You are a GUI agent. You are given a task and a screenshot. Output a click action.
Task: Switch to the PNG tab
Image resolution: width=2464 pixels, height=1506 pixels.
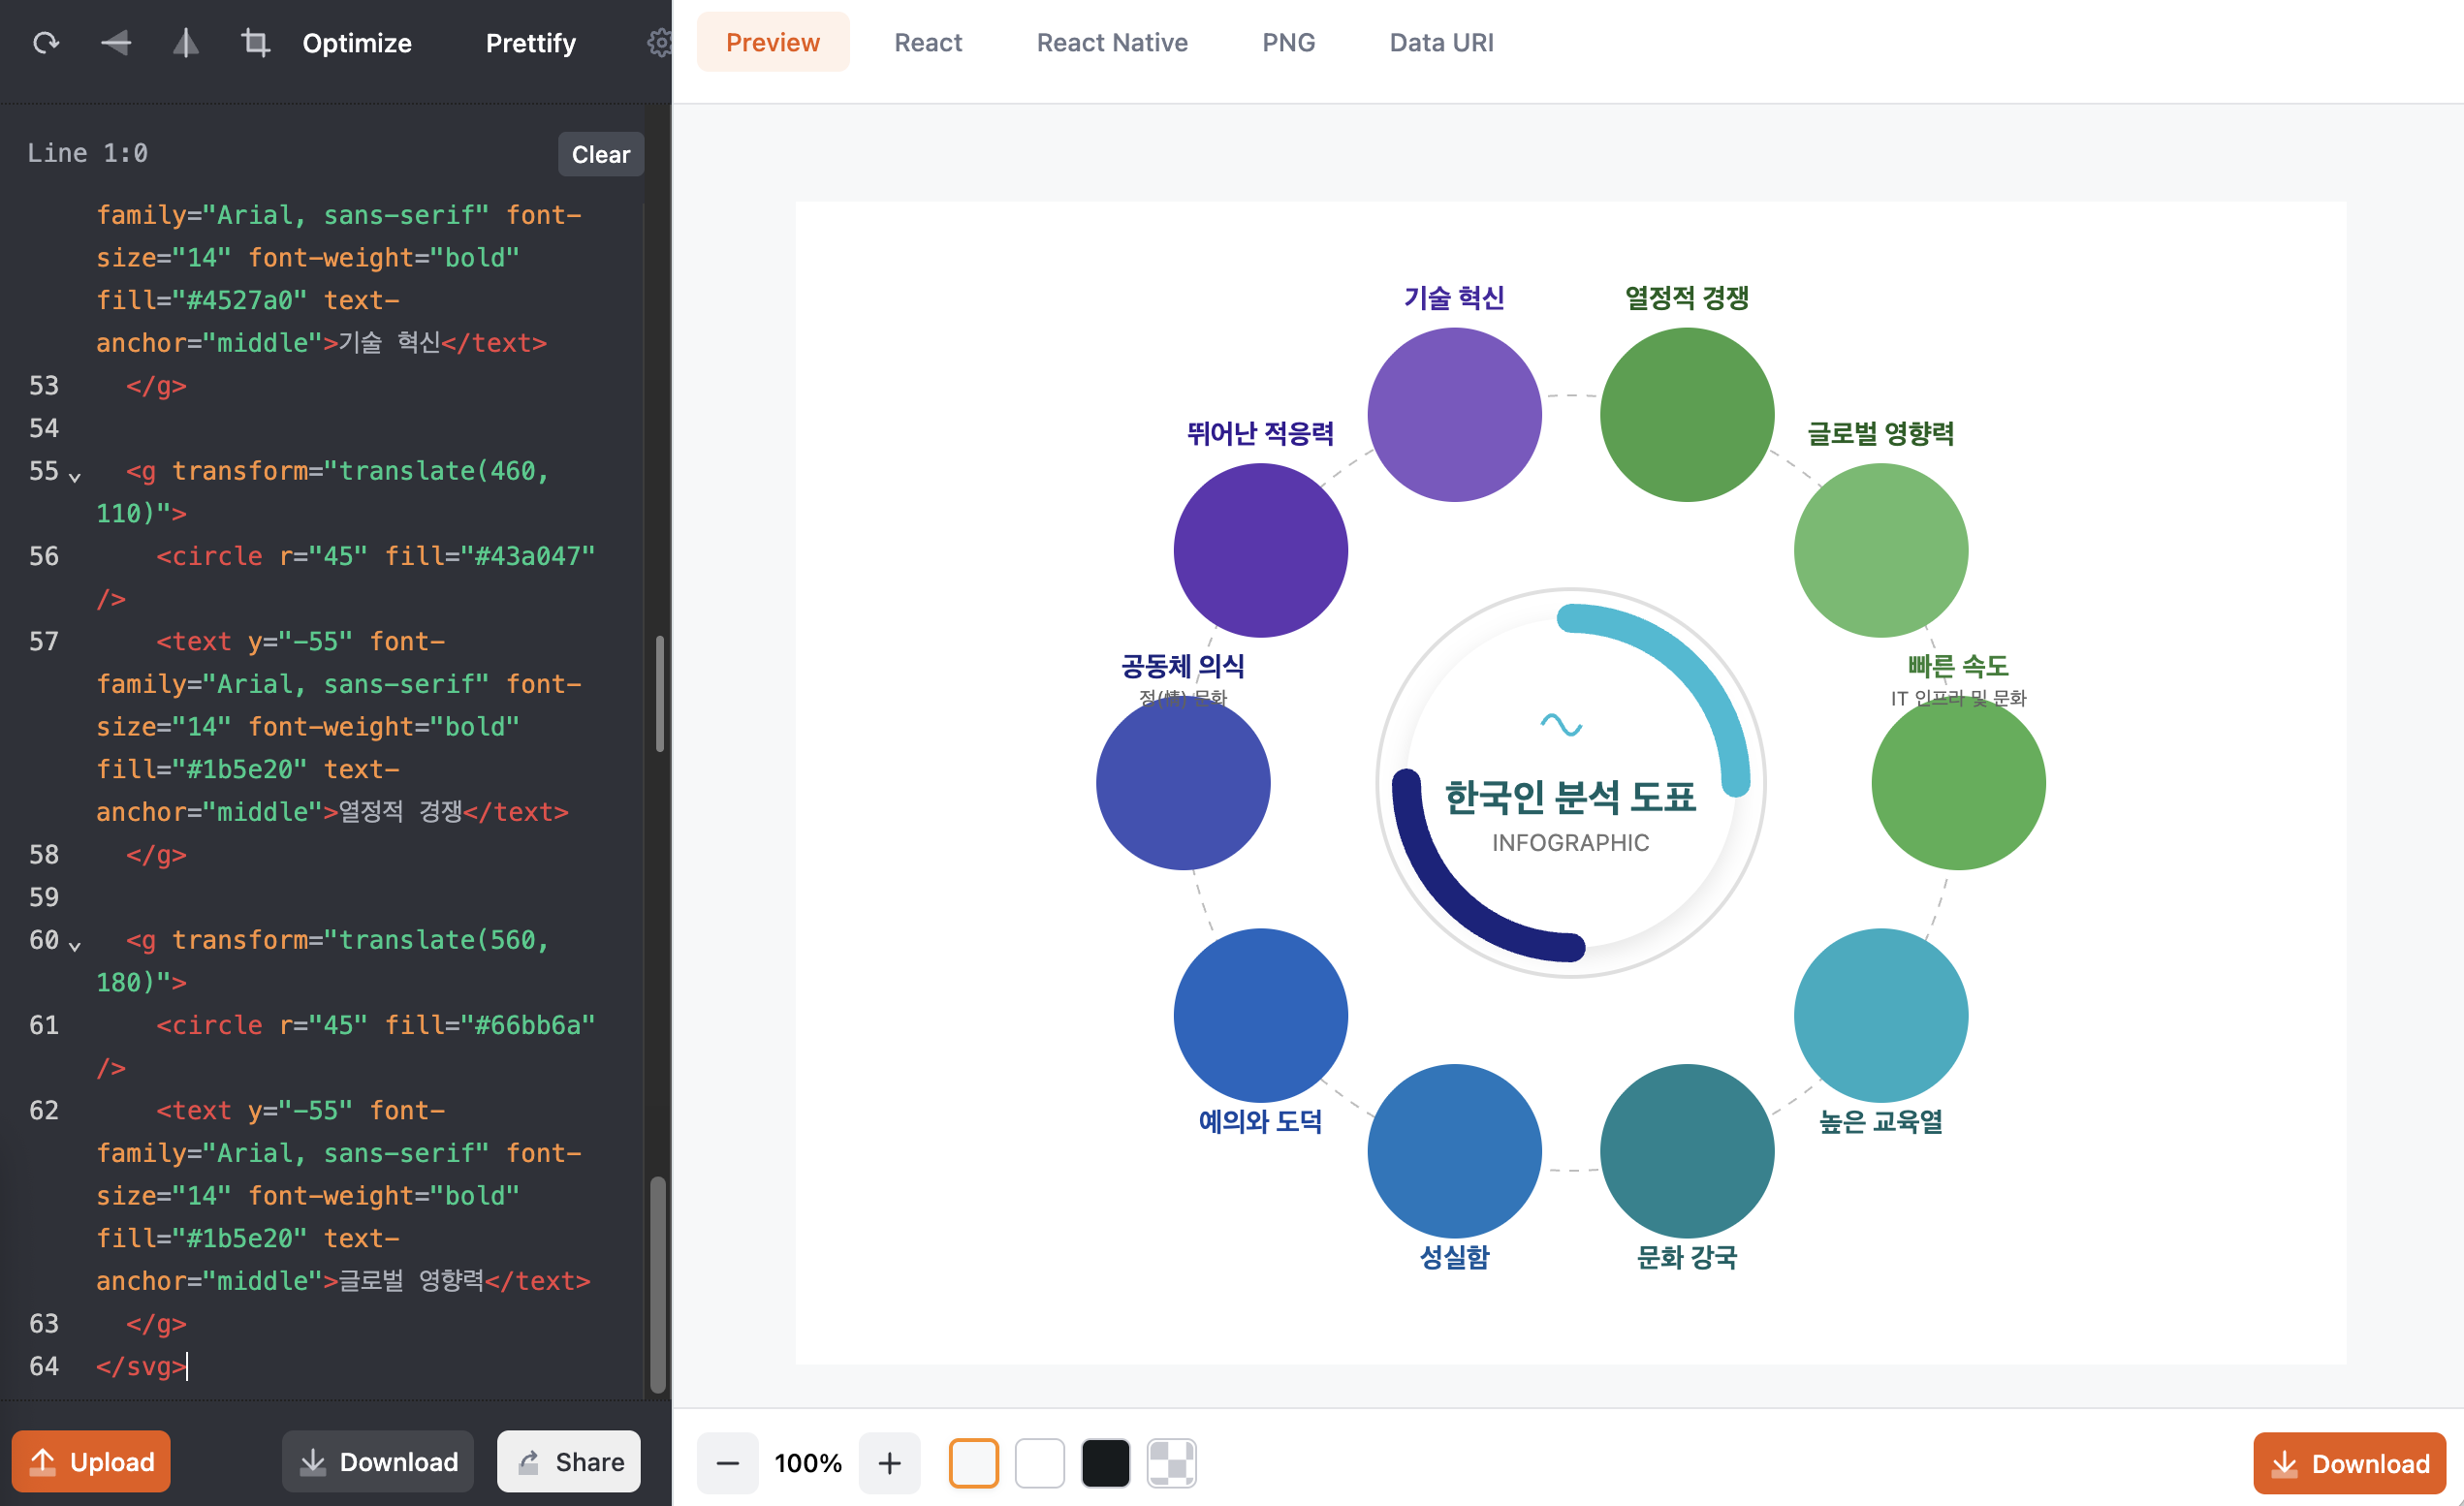coord(1288,43)
